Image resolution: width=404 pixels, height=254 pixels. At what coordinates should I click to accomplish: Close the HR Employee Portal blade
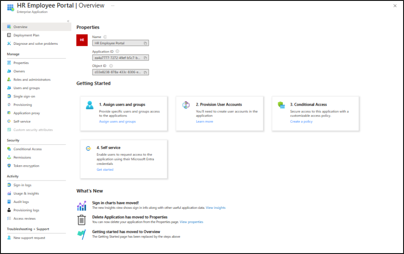395,6
